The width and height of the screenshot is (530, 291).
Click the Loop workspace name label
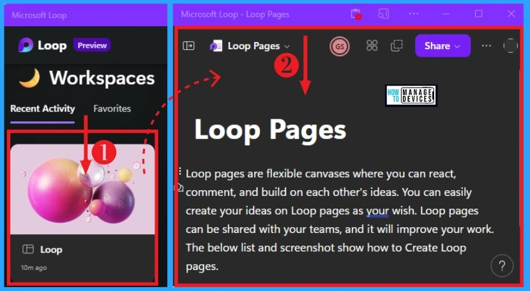[51, 250]
